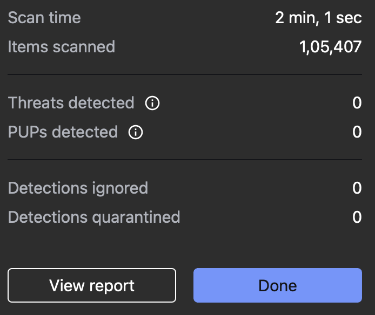Click the PUPs detected label text
This screenshot has width=375, height=315.
(x=63, y=132)
